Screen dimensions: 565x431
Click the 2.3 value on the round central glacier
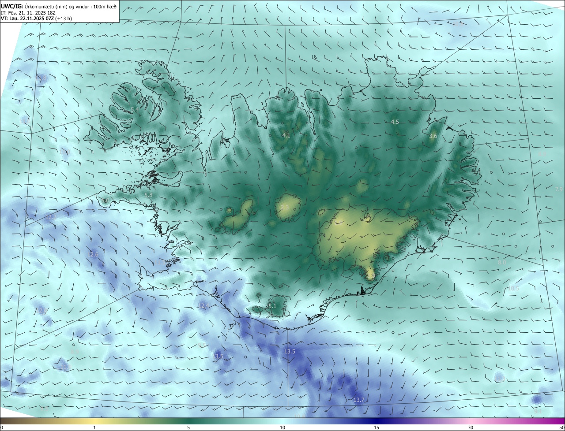click(285, 207)
